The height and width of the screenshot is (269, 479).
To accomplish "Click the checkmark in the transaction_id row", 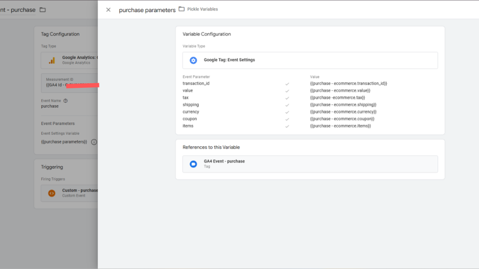I will [287, 84].
